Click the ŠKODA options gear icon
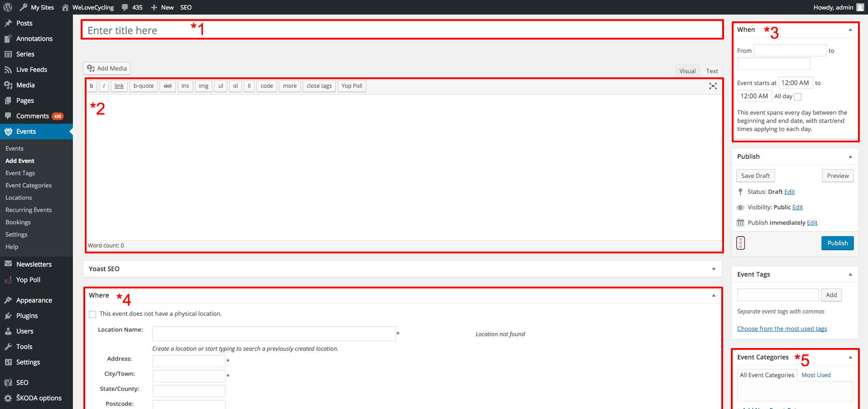This screenshot has height=409, width=868. coord(8,398)
